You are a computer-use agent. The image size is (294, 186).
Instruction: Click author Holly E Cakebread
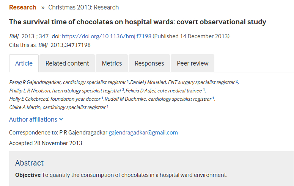click(29, 99)
